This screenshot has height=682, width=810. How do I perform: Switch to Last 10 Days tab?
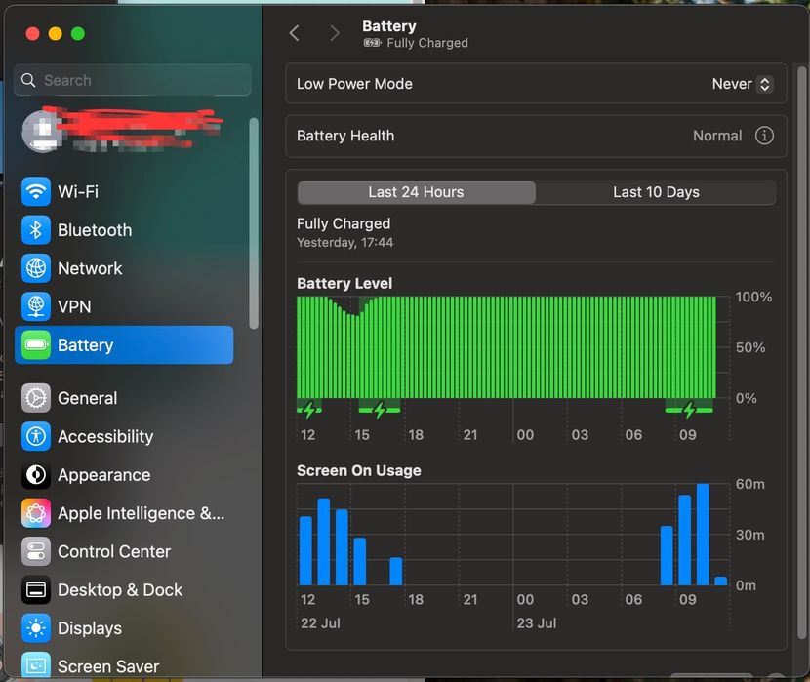[656, 192]
